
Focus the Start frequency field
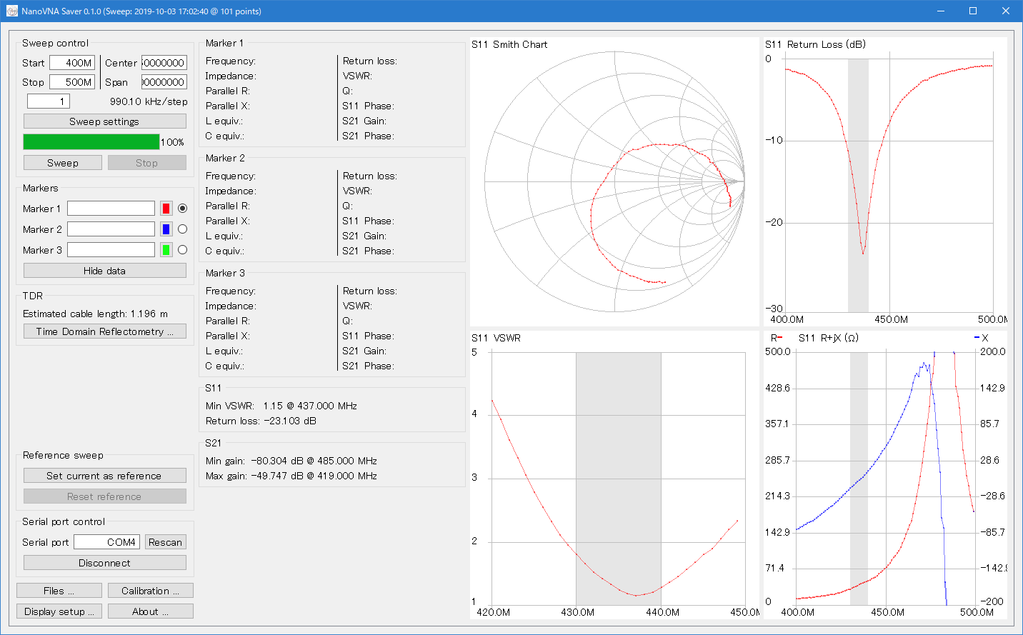coord(72,63)
